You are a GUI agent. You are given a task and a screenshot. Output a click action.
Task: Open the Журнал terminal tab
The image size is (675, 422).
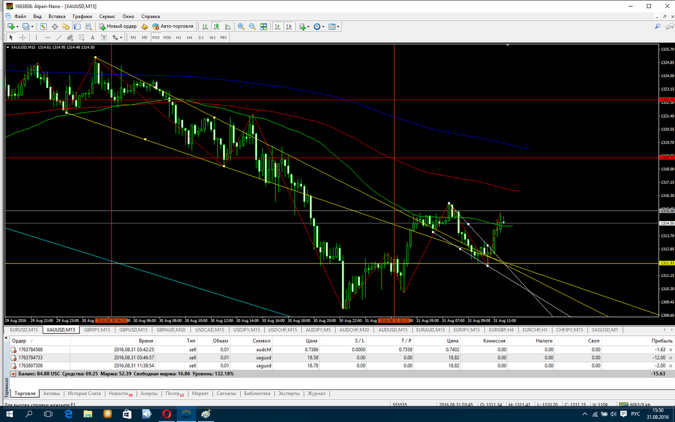(x=317, y=393)
